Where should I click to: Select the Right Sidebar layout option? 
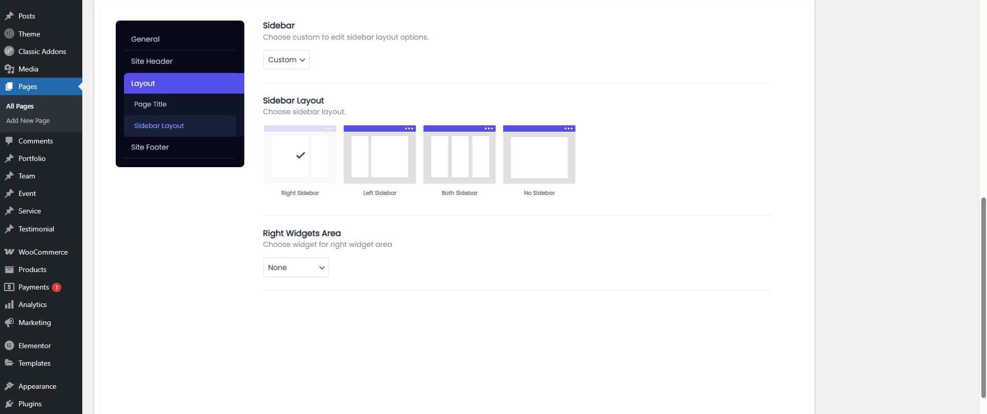point(300,155)
